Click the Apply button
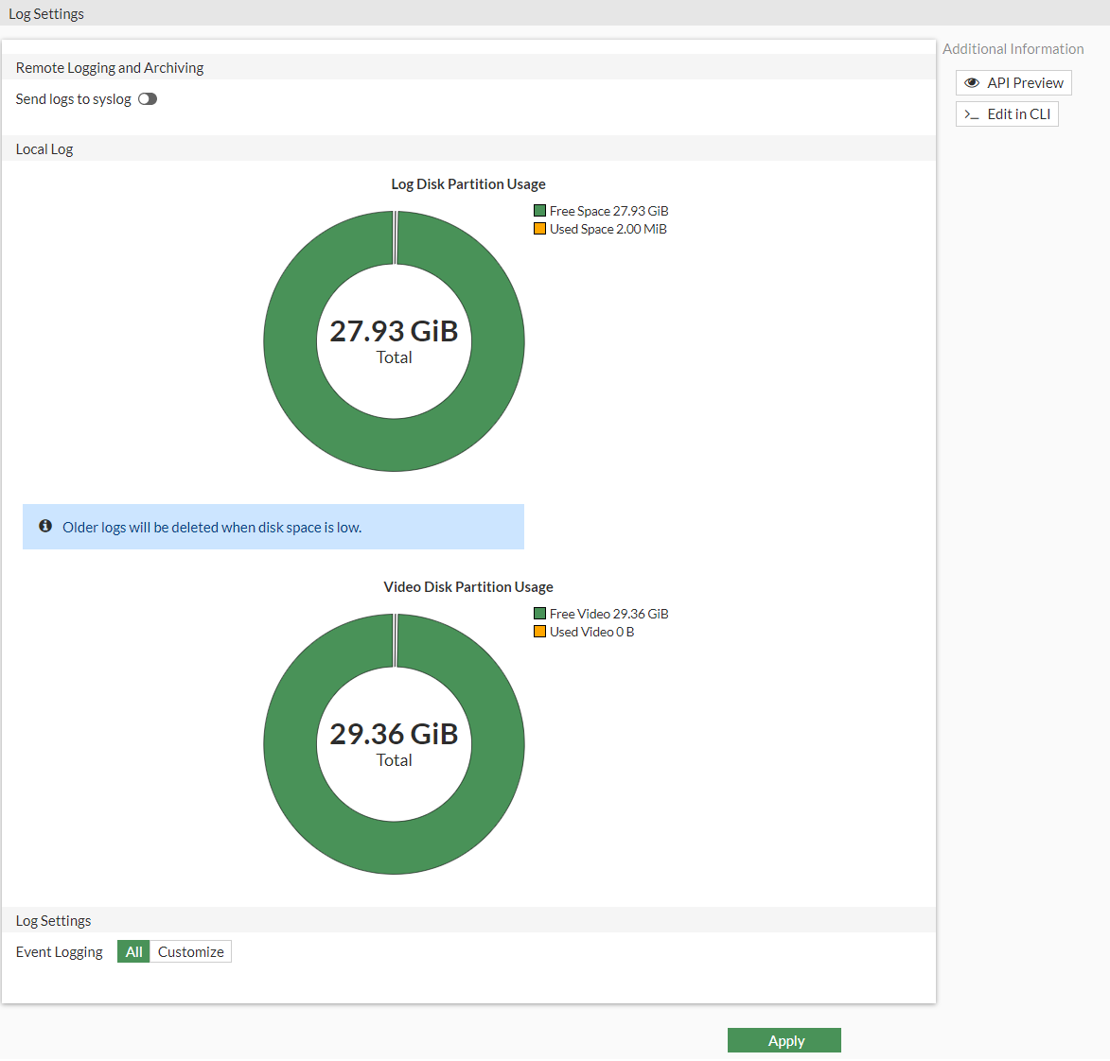Viewport: 1110px width, 1061px height. 784,1040
